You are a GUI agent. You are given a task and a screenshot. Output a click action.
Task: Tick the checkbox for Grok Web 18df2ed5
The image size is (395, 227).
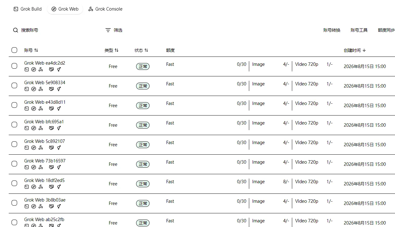click(x=14, y=183)
